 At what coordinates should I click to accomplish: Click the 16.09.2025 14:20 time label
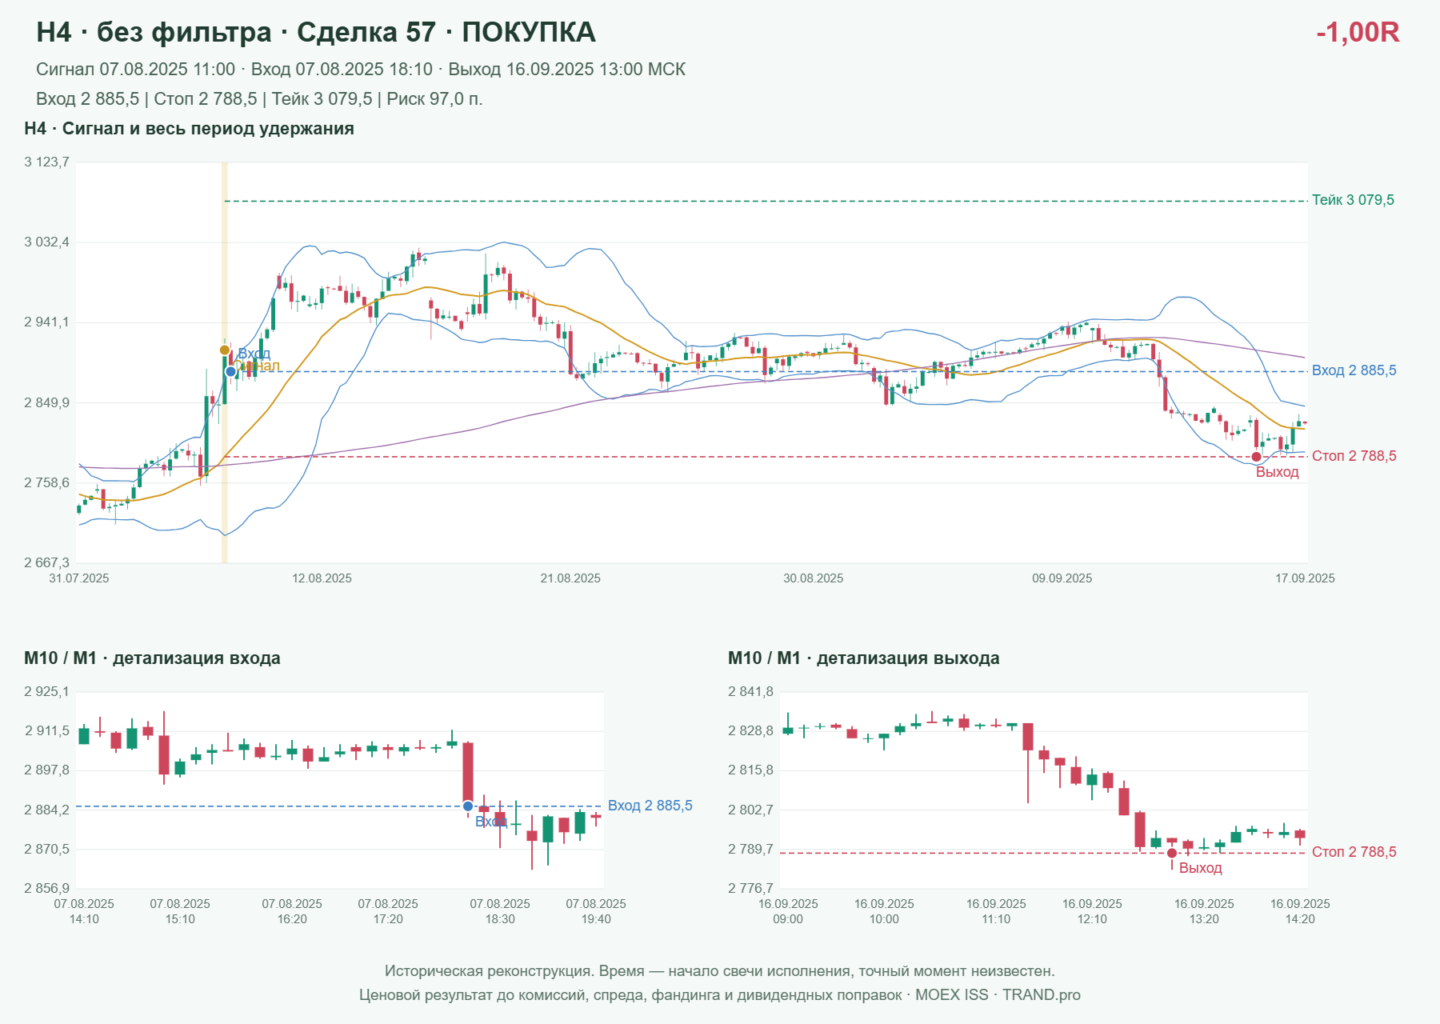tap(1300, 911)
